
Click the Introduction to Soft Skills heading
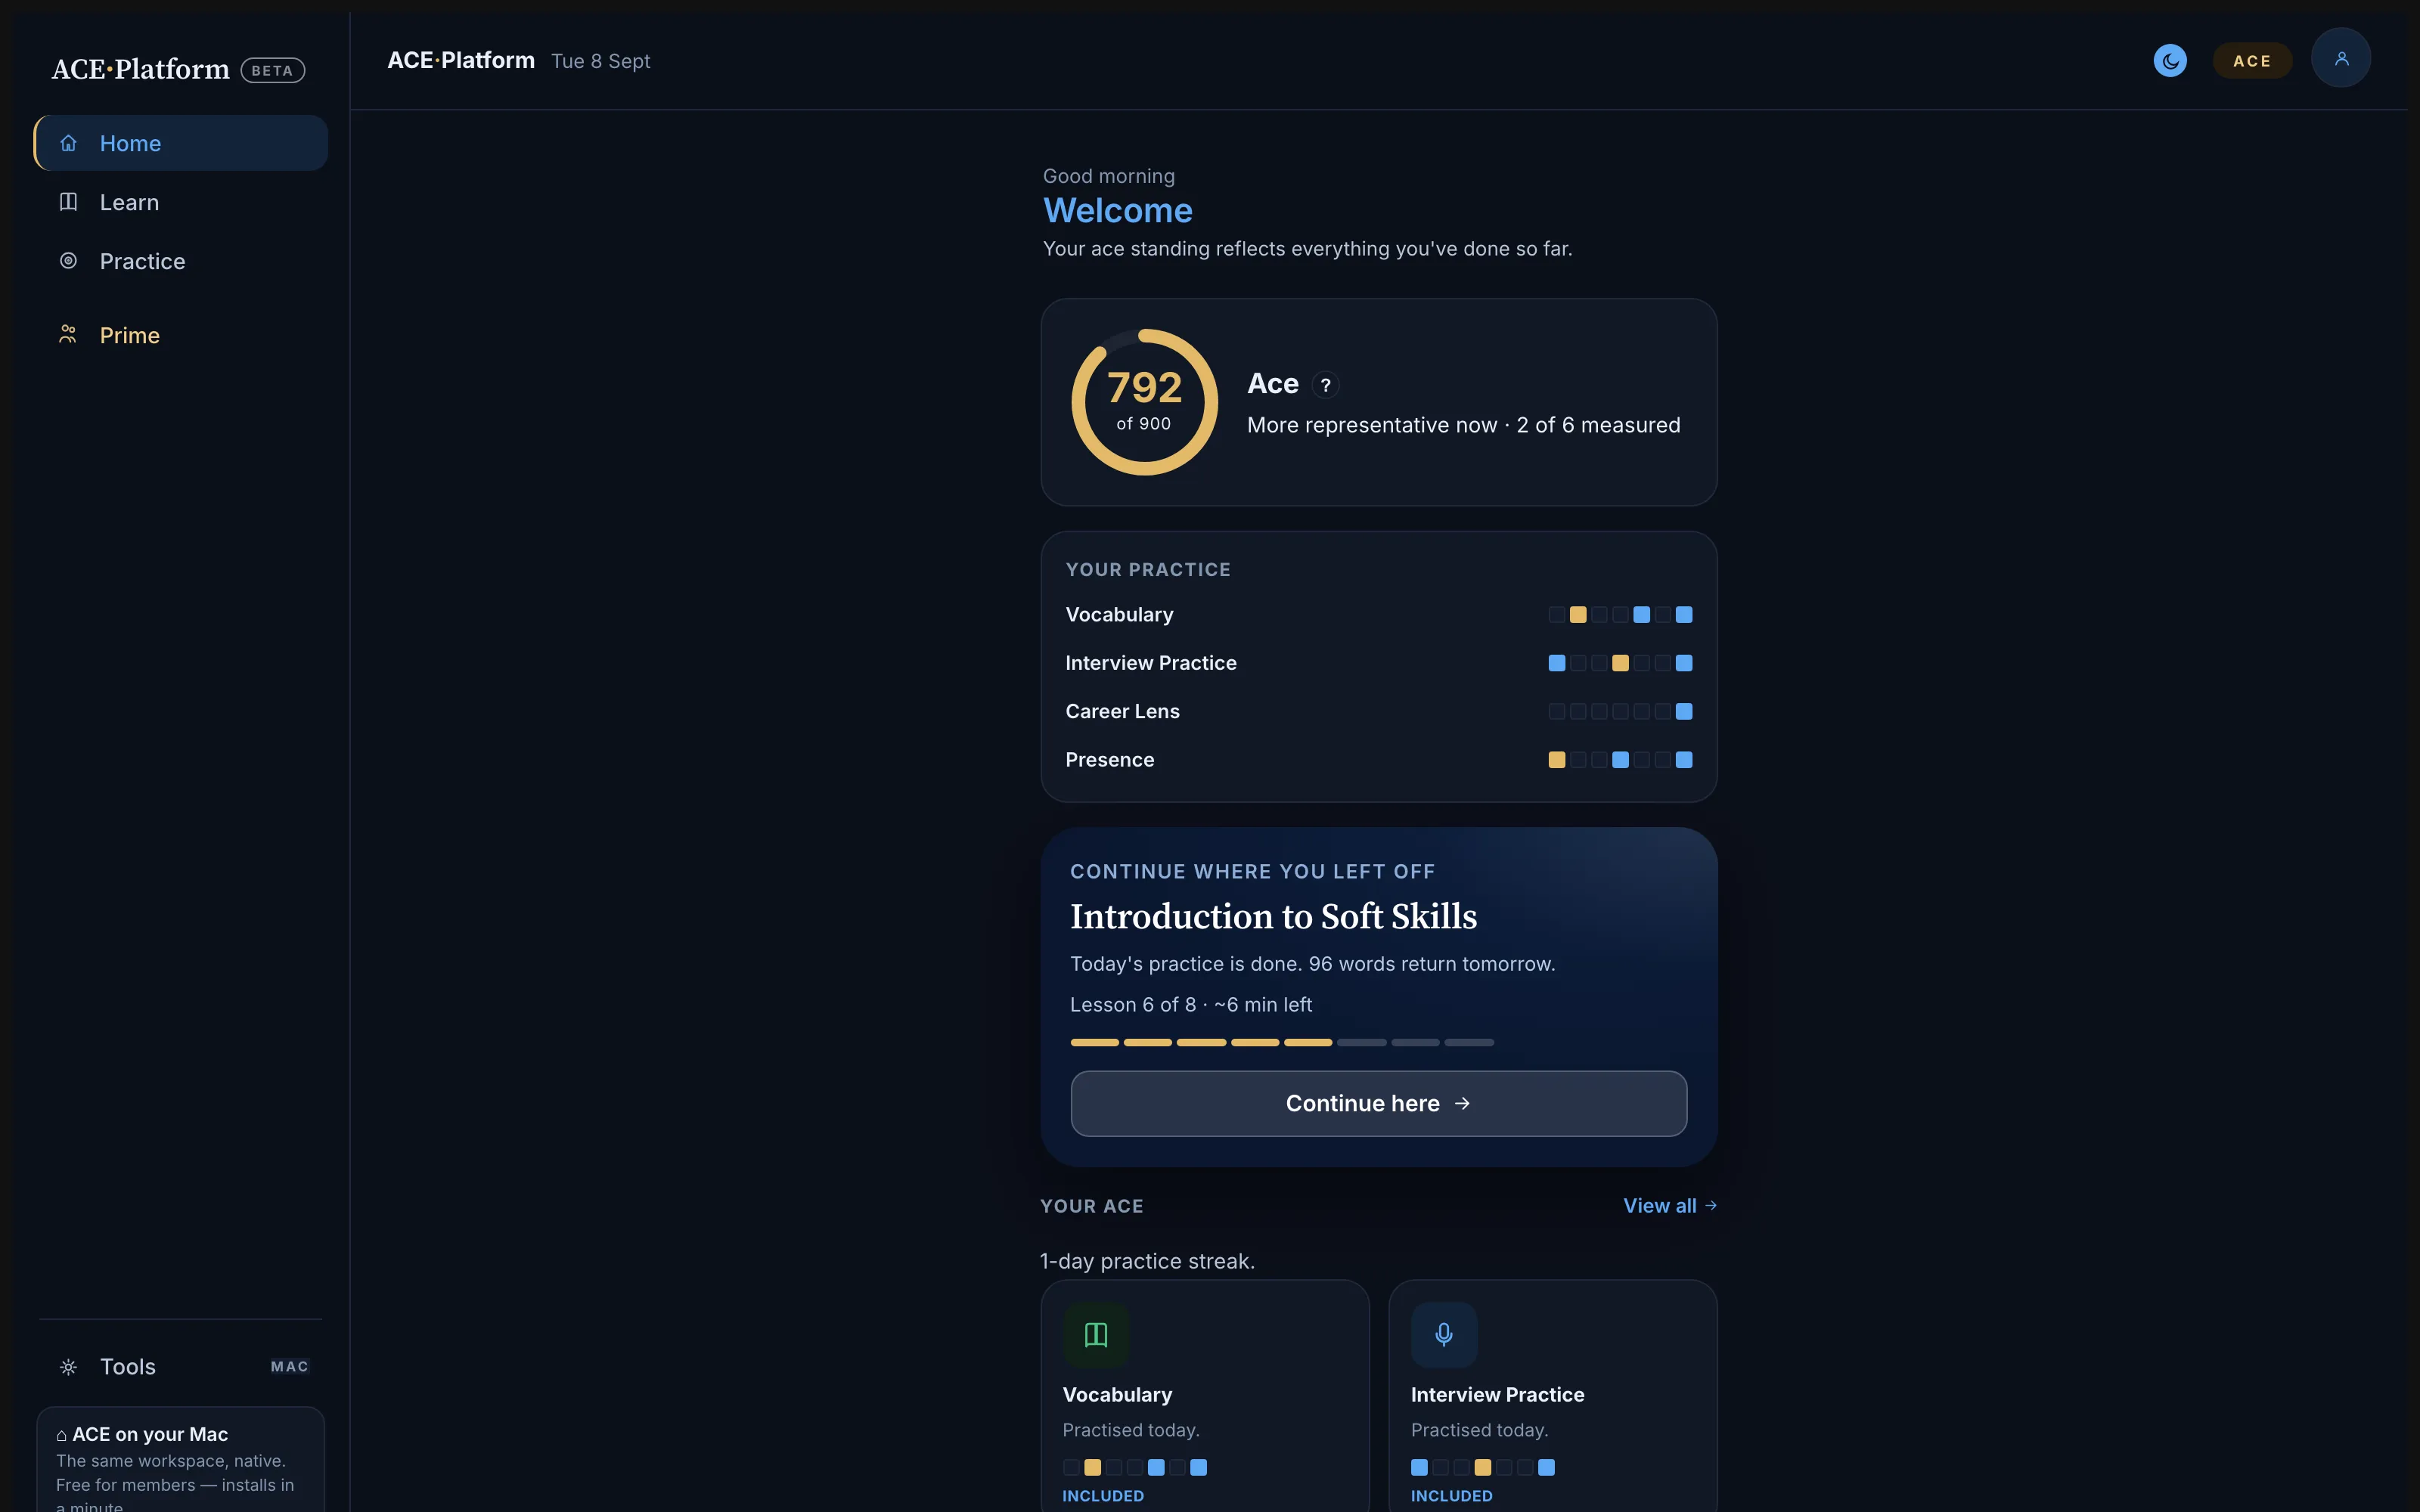1273,916
